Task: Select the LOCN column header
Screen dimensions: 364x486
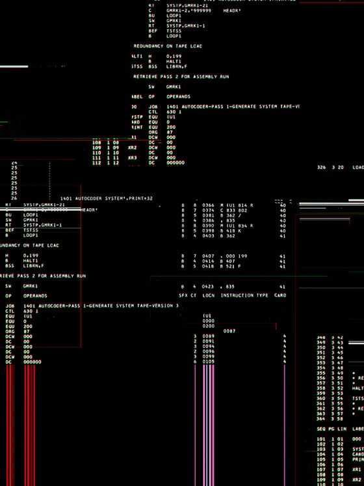Action: click(x=209, y=295)
